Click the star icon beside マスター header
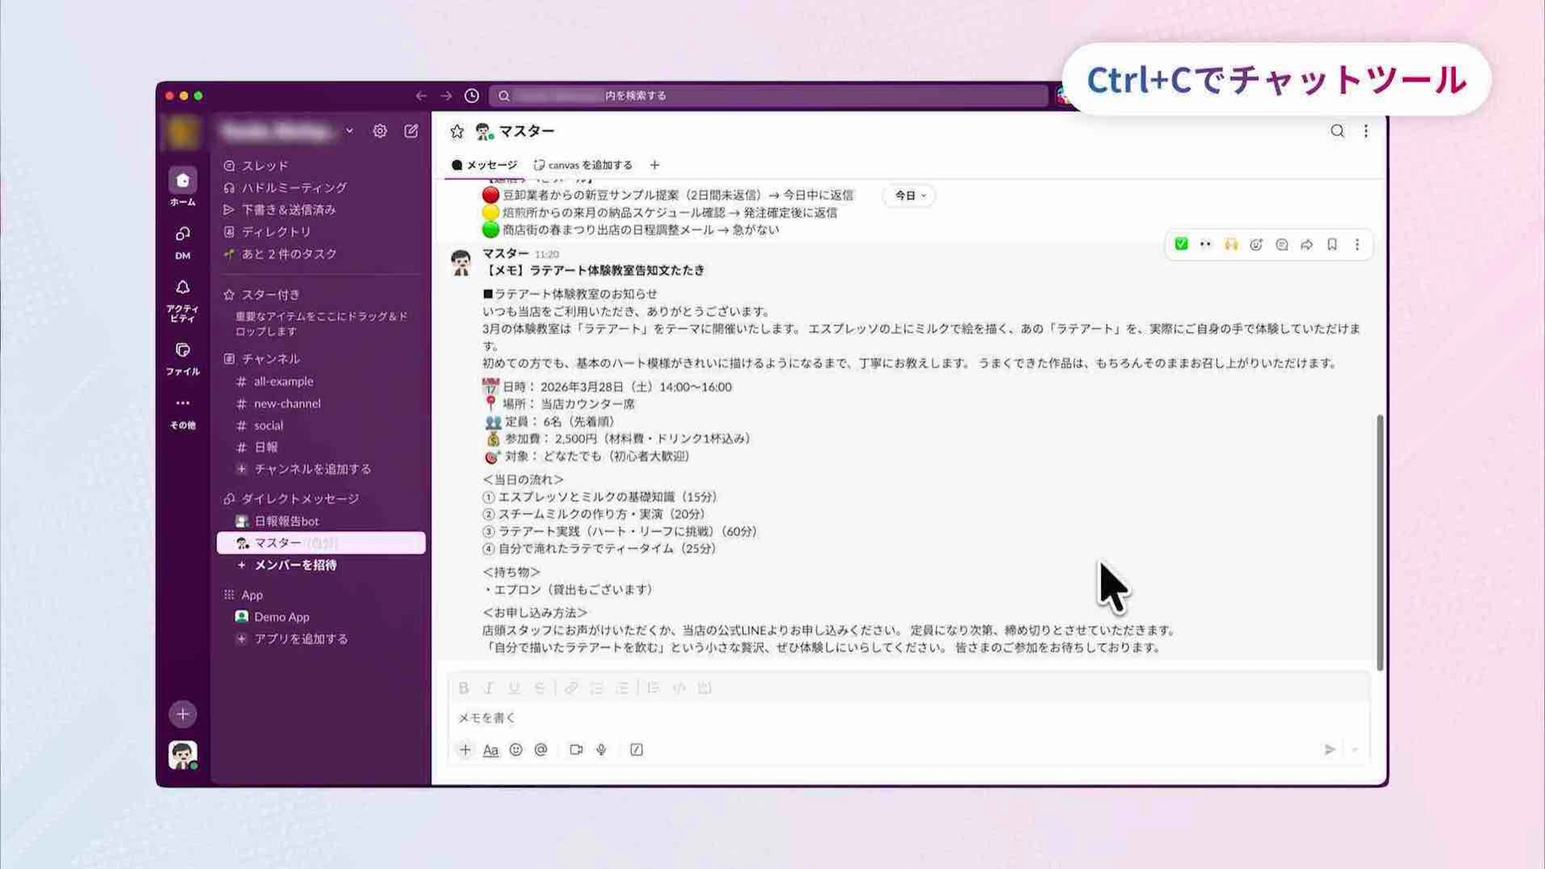 457,132
